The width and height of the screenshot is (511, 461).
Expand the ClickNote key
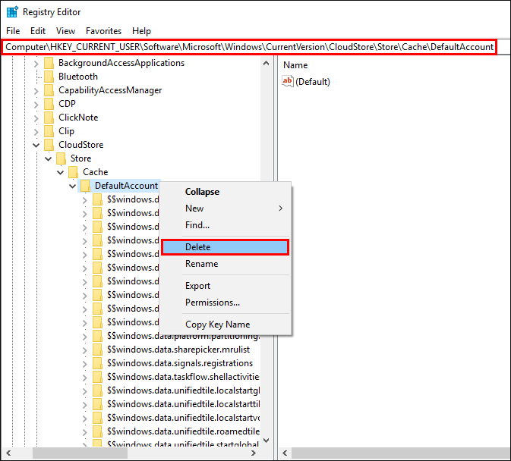coord(36,118)
